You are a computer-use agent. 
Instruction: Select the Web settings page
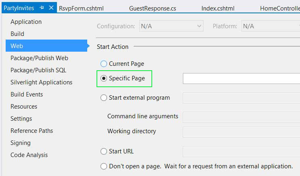46,46
